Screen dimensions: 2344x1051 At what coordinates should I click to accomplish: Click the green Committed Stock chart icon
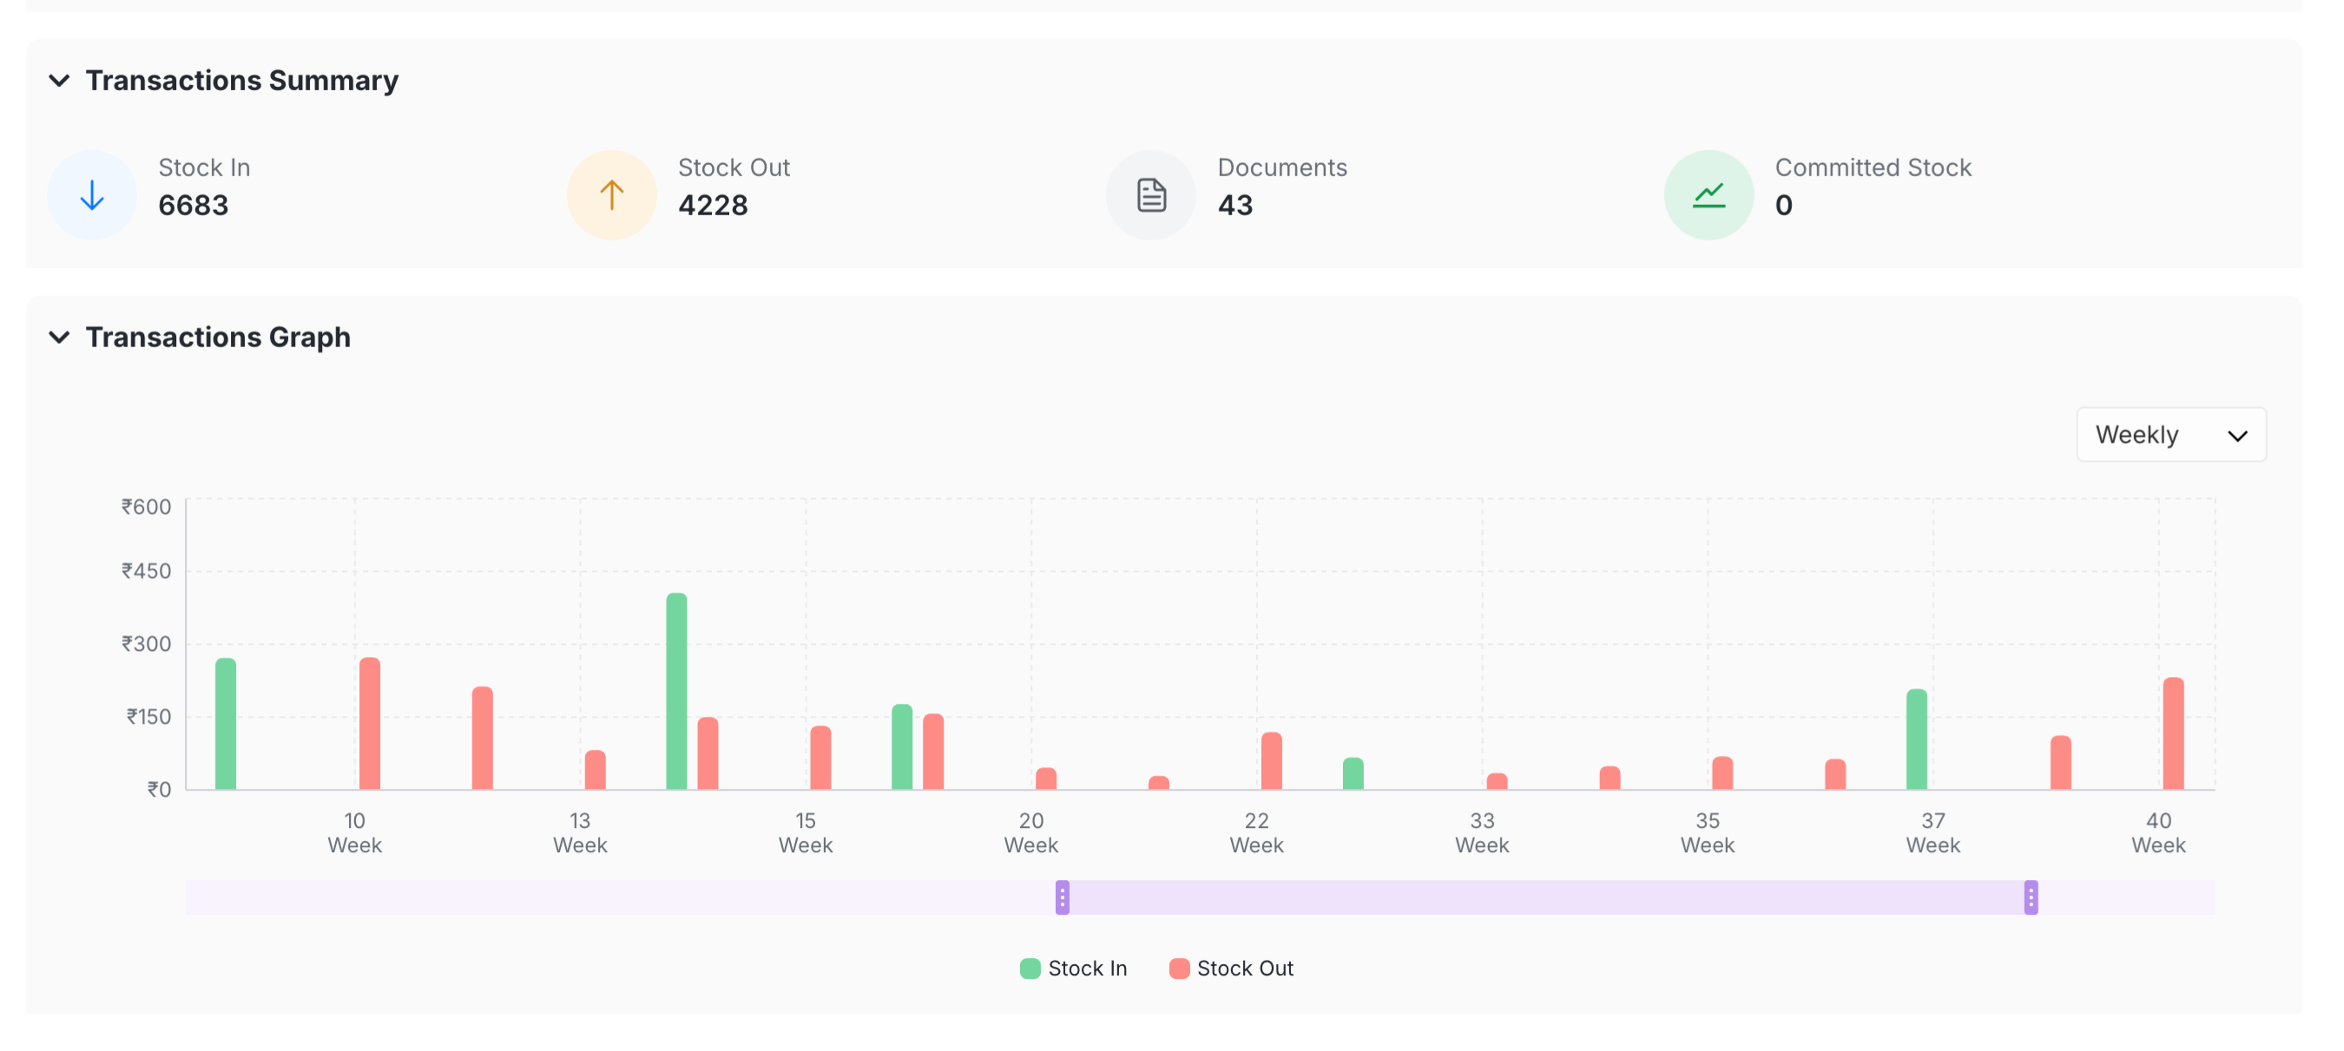click(x=1708, y=194)
